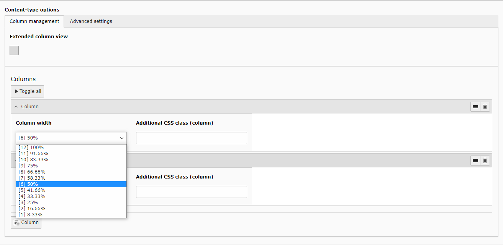Add a new Column with bottom button

tap(26, 222)
